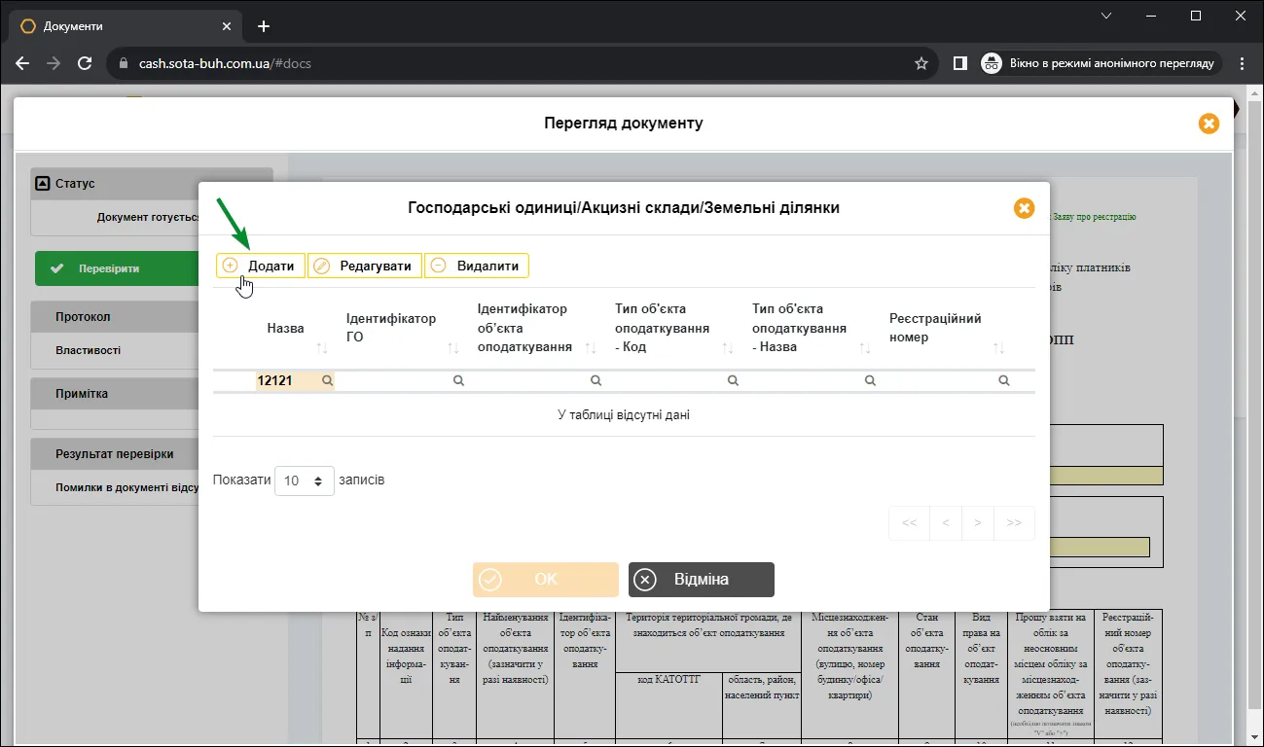1264x747 pixels.
Task: Close the Господарські одиниці dialog with orange X
Action: pos(1024,208)
